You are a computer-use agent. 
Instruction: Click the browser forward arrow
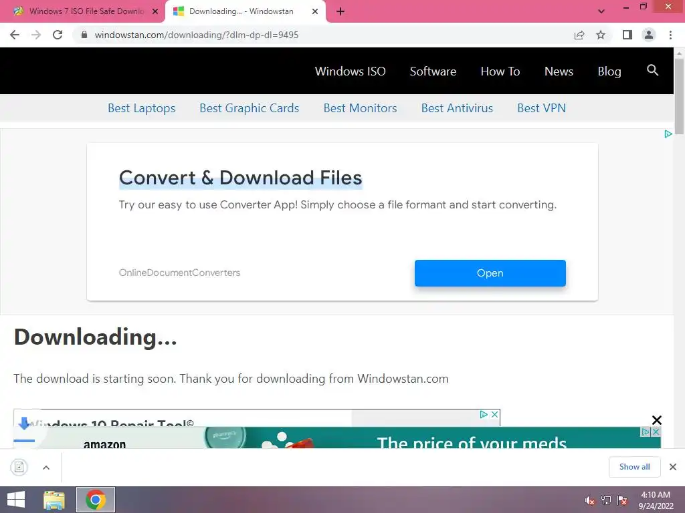(36, 35)
